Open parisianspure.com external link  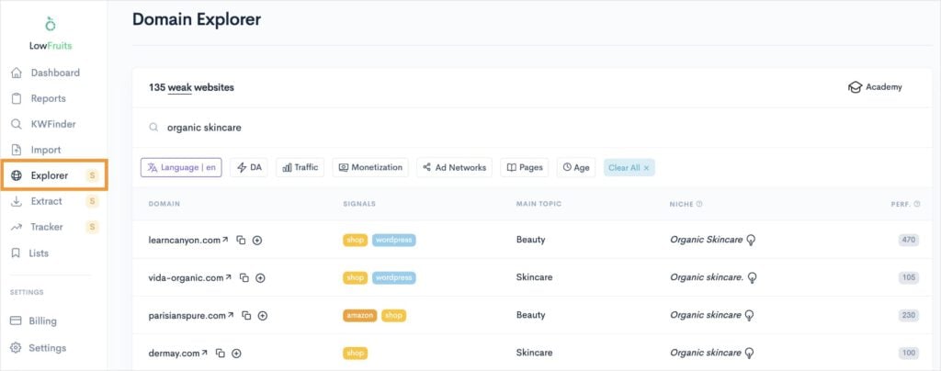(231, 315)
